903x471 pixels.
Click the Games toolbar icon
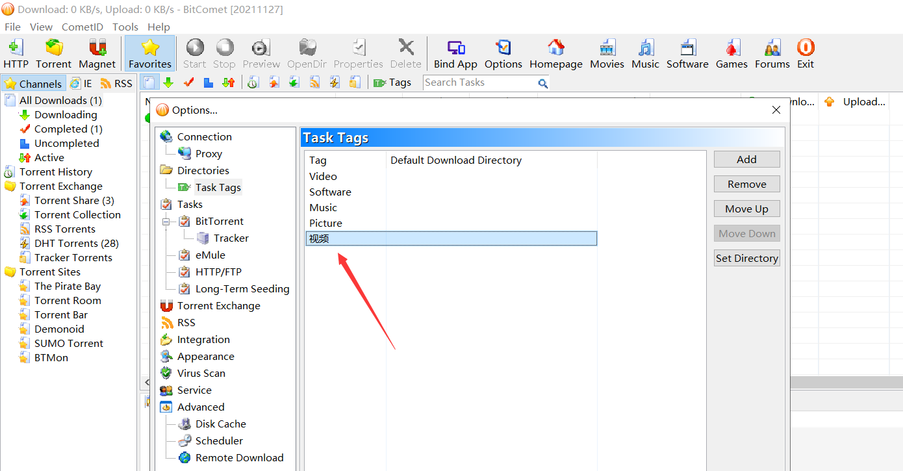[732, 53]
